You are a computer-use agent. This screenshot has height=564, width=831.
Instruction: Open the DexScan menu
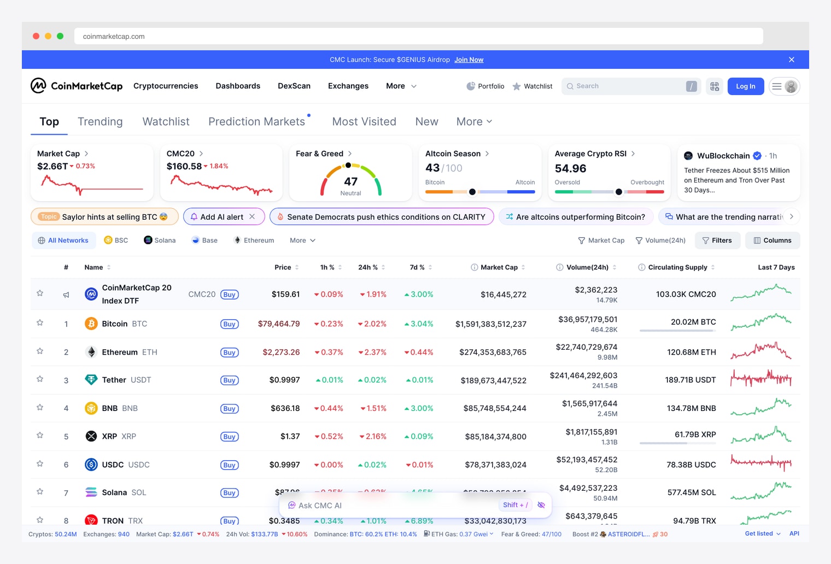pyautogui.click(x=294, y=86)
